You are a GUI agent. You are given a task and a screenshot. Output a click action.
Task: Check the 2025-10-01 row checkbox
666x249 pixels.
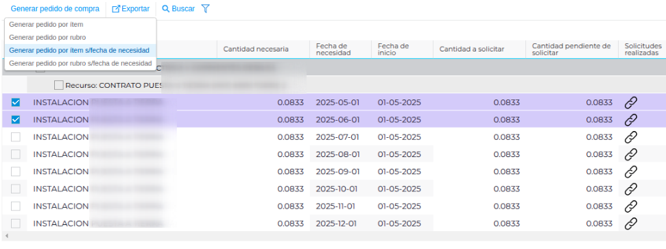(16, 189)
